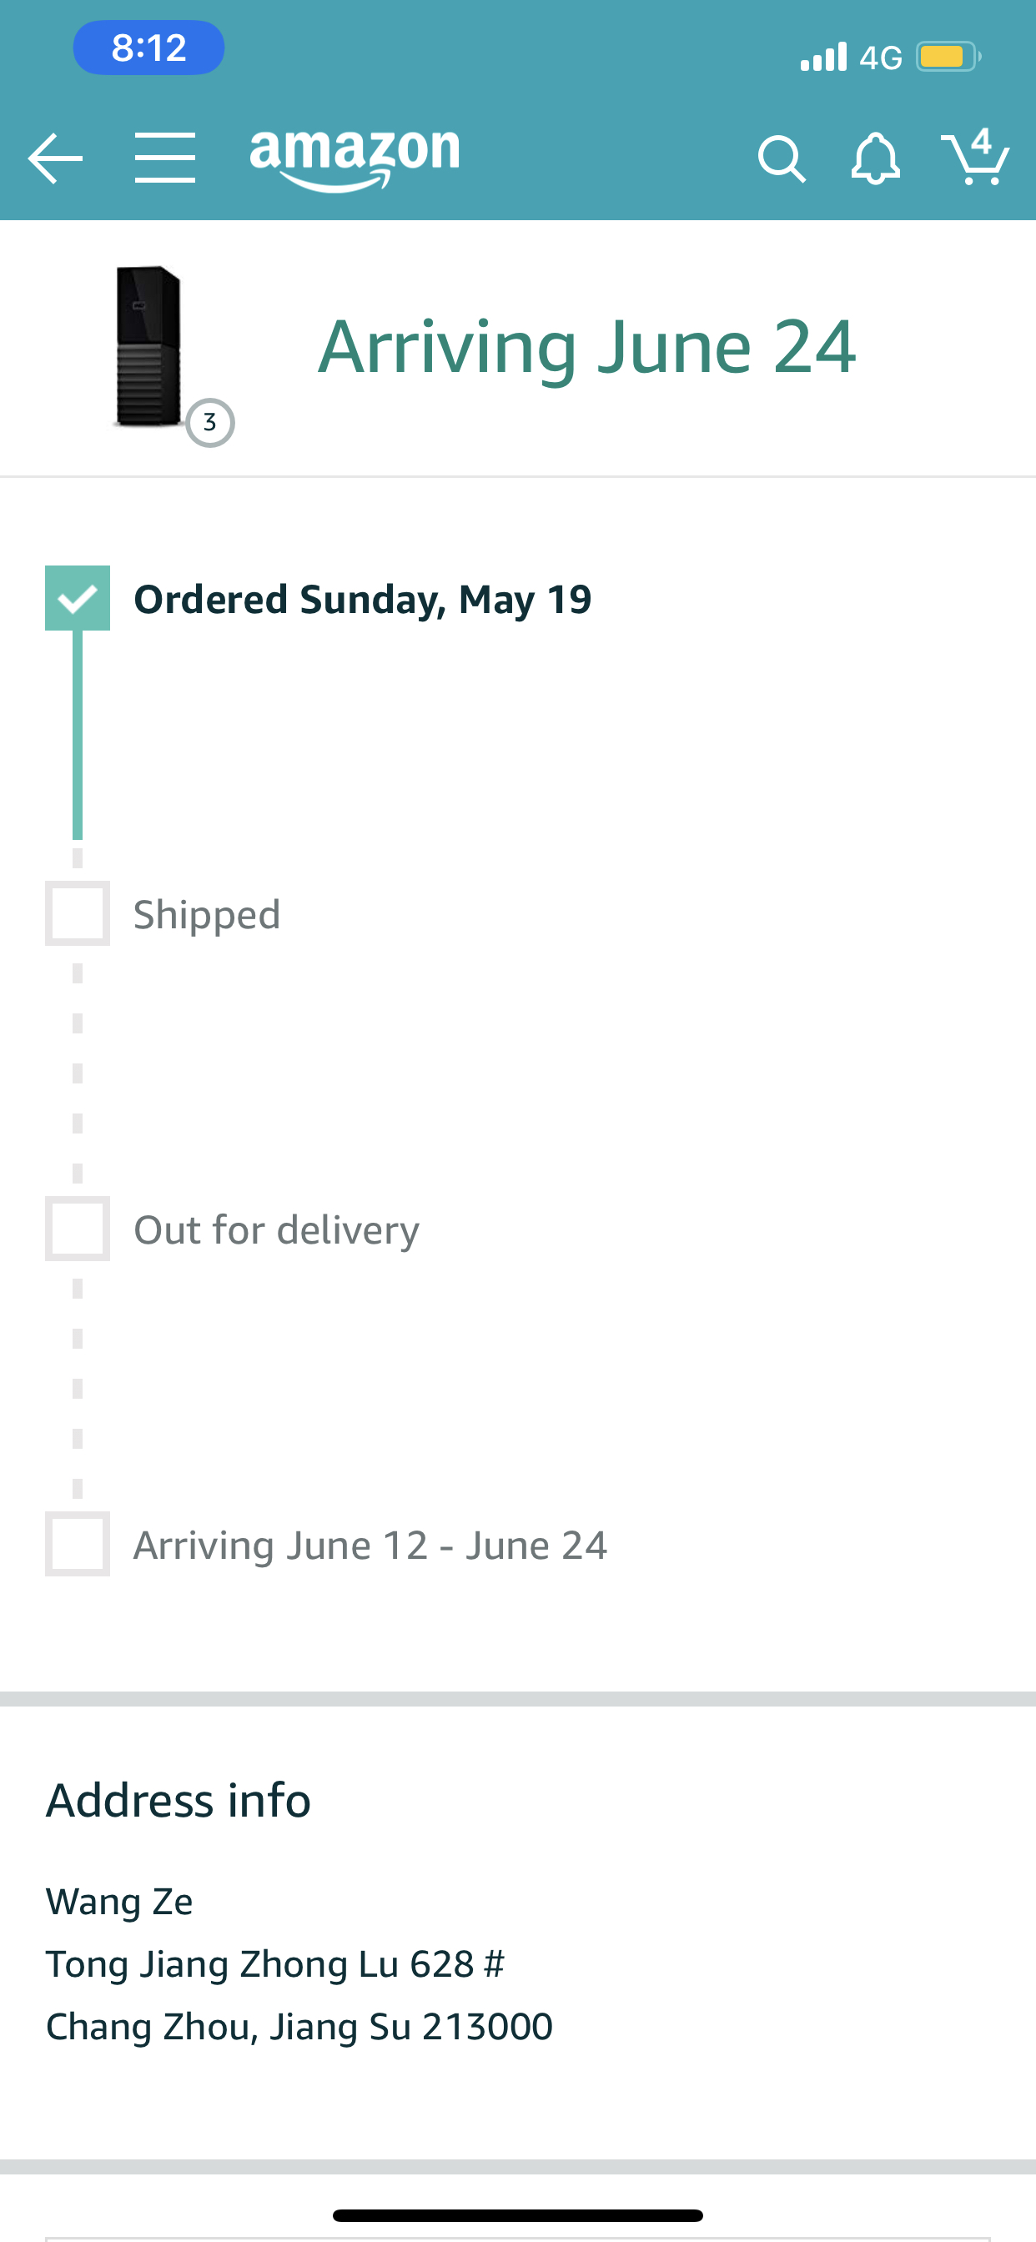This screenshot has height=2242, width=1036.
Task: Open the search magnifier icon
Action: coord(781,158)
